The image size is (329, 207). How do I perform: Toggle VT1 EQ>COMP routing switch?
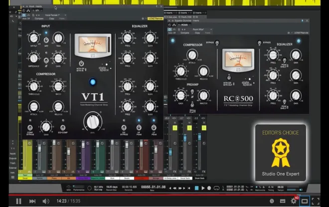coord(62,127)
